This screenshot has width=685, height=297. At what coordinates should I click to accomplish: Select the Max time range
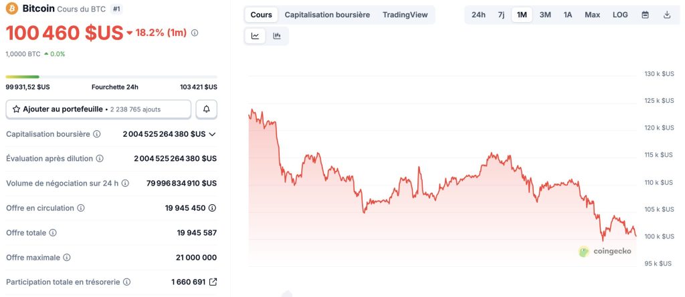pos(592,15)
